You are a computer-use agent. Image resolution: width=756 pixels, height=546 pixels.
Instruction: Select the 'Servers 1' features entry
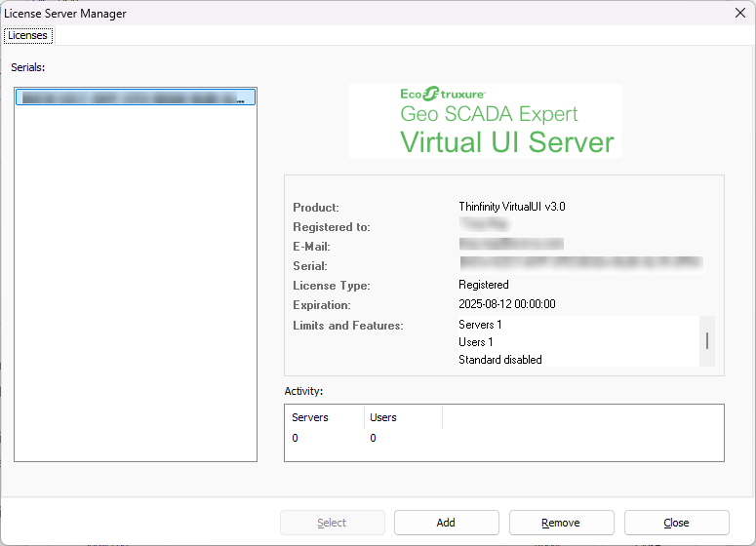click(480, 325)
